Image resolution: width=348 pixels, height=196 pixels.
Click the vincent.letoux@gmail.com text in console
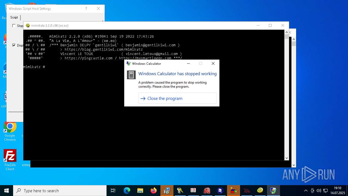(x=152, y=54)
